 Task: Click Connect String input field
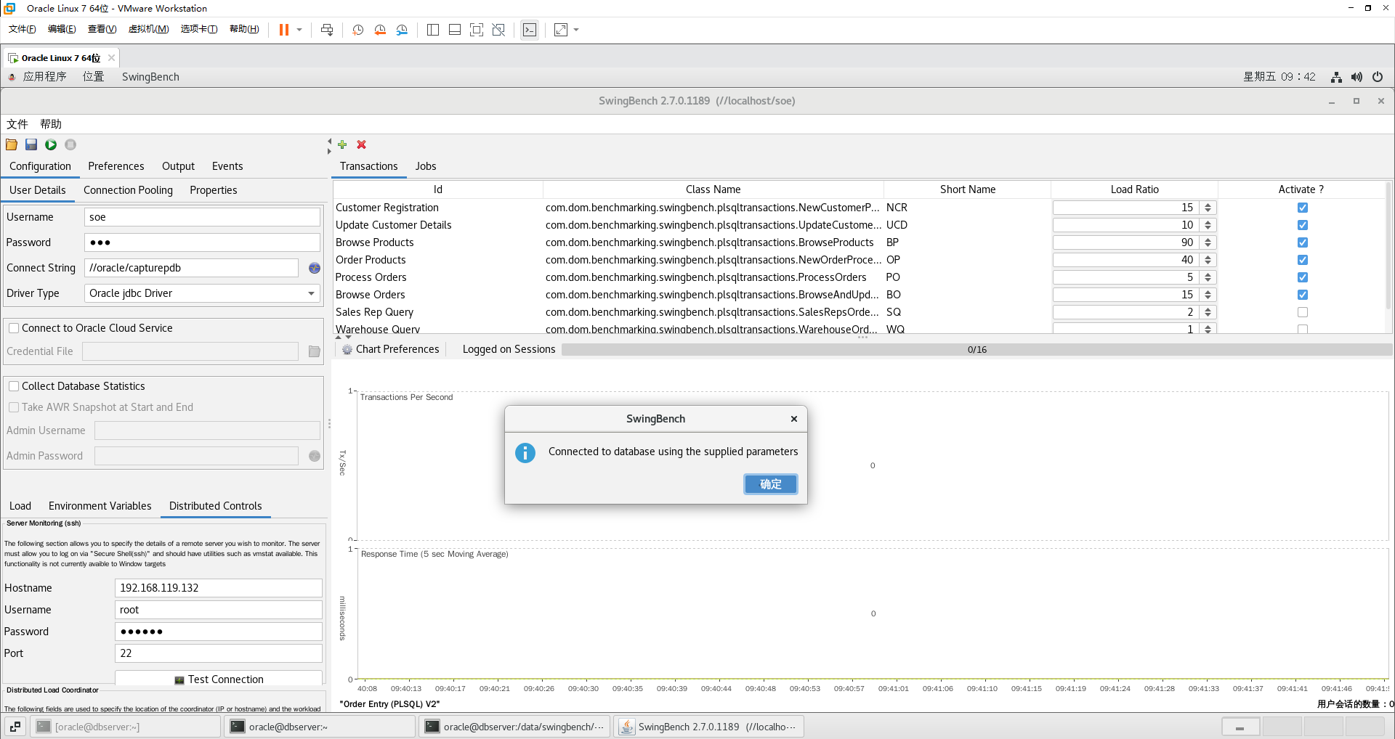pyautogui.click(x=191, y=268)
